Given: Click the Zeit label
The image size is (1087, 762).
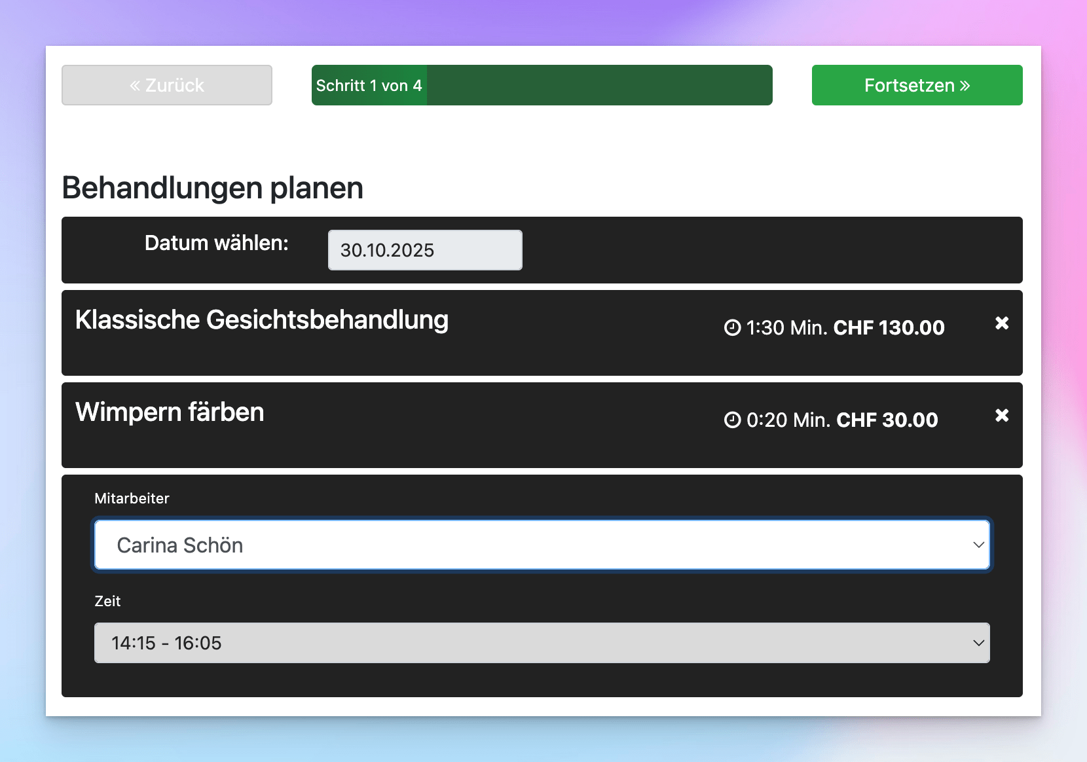Looking at the screenshot, I should tap(107, 601).
